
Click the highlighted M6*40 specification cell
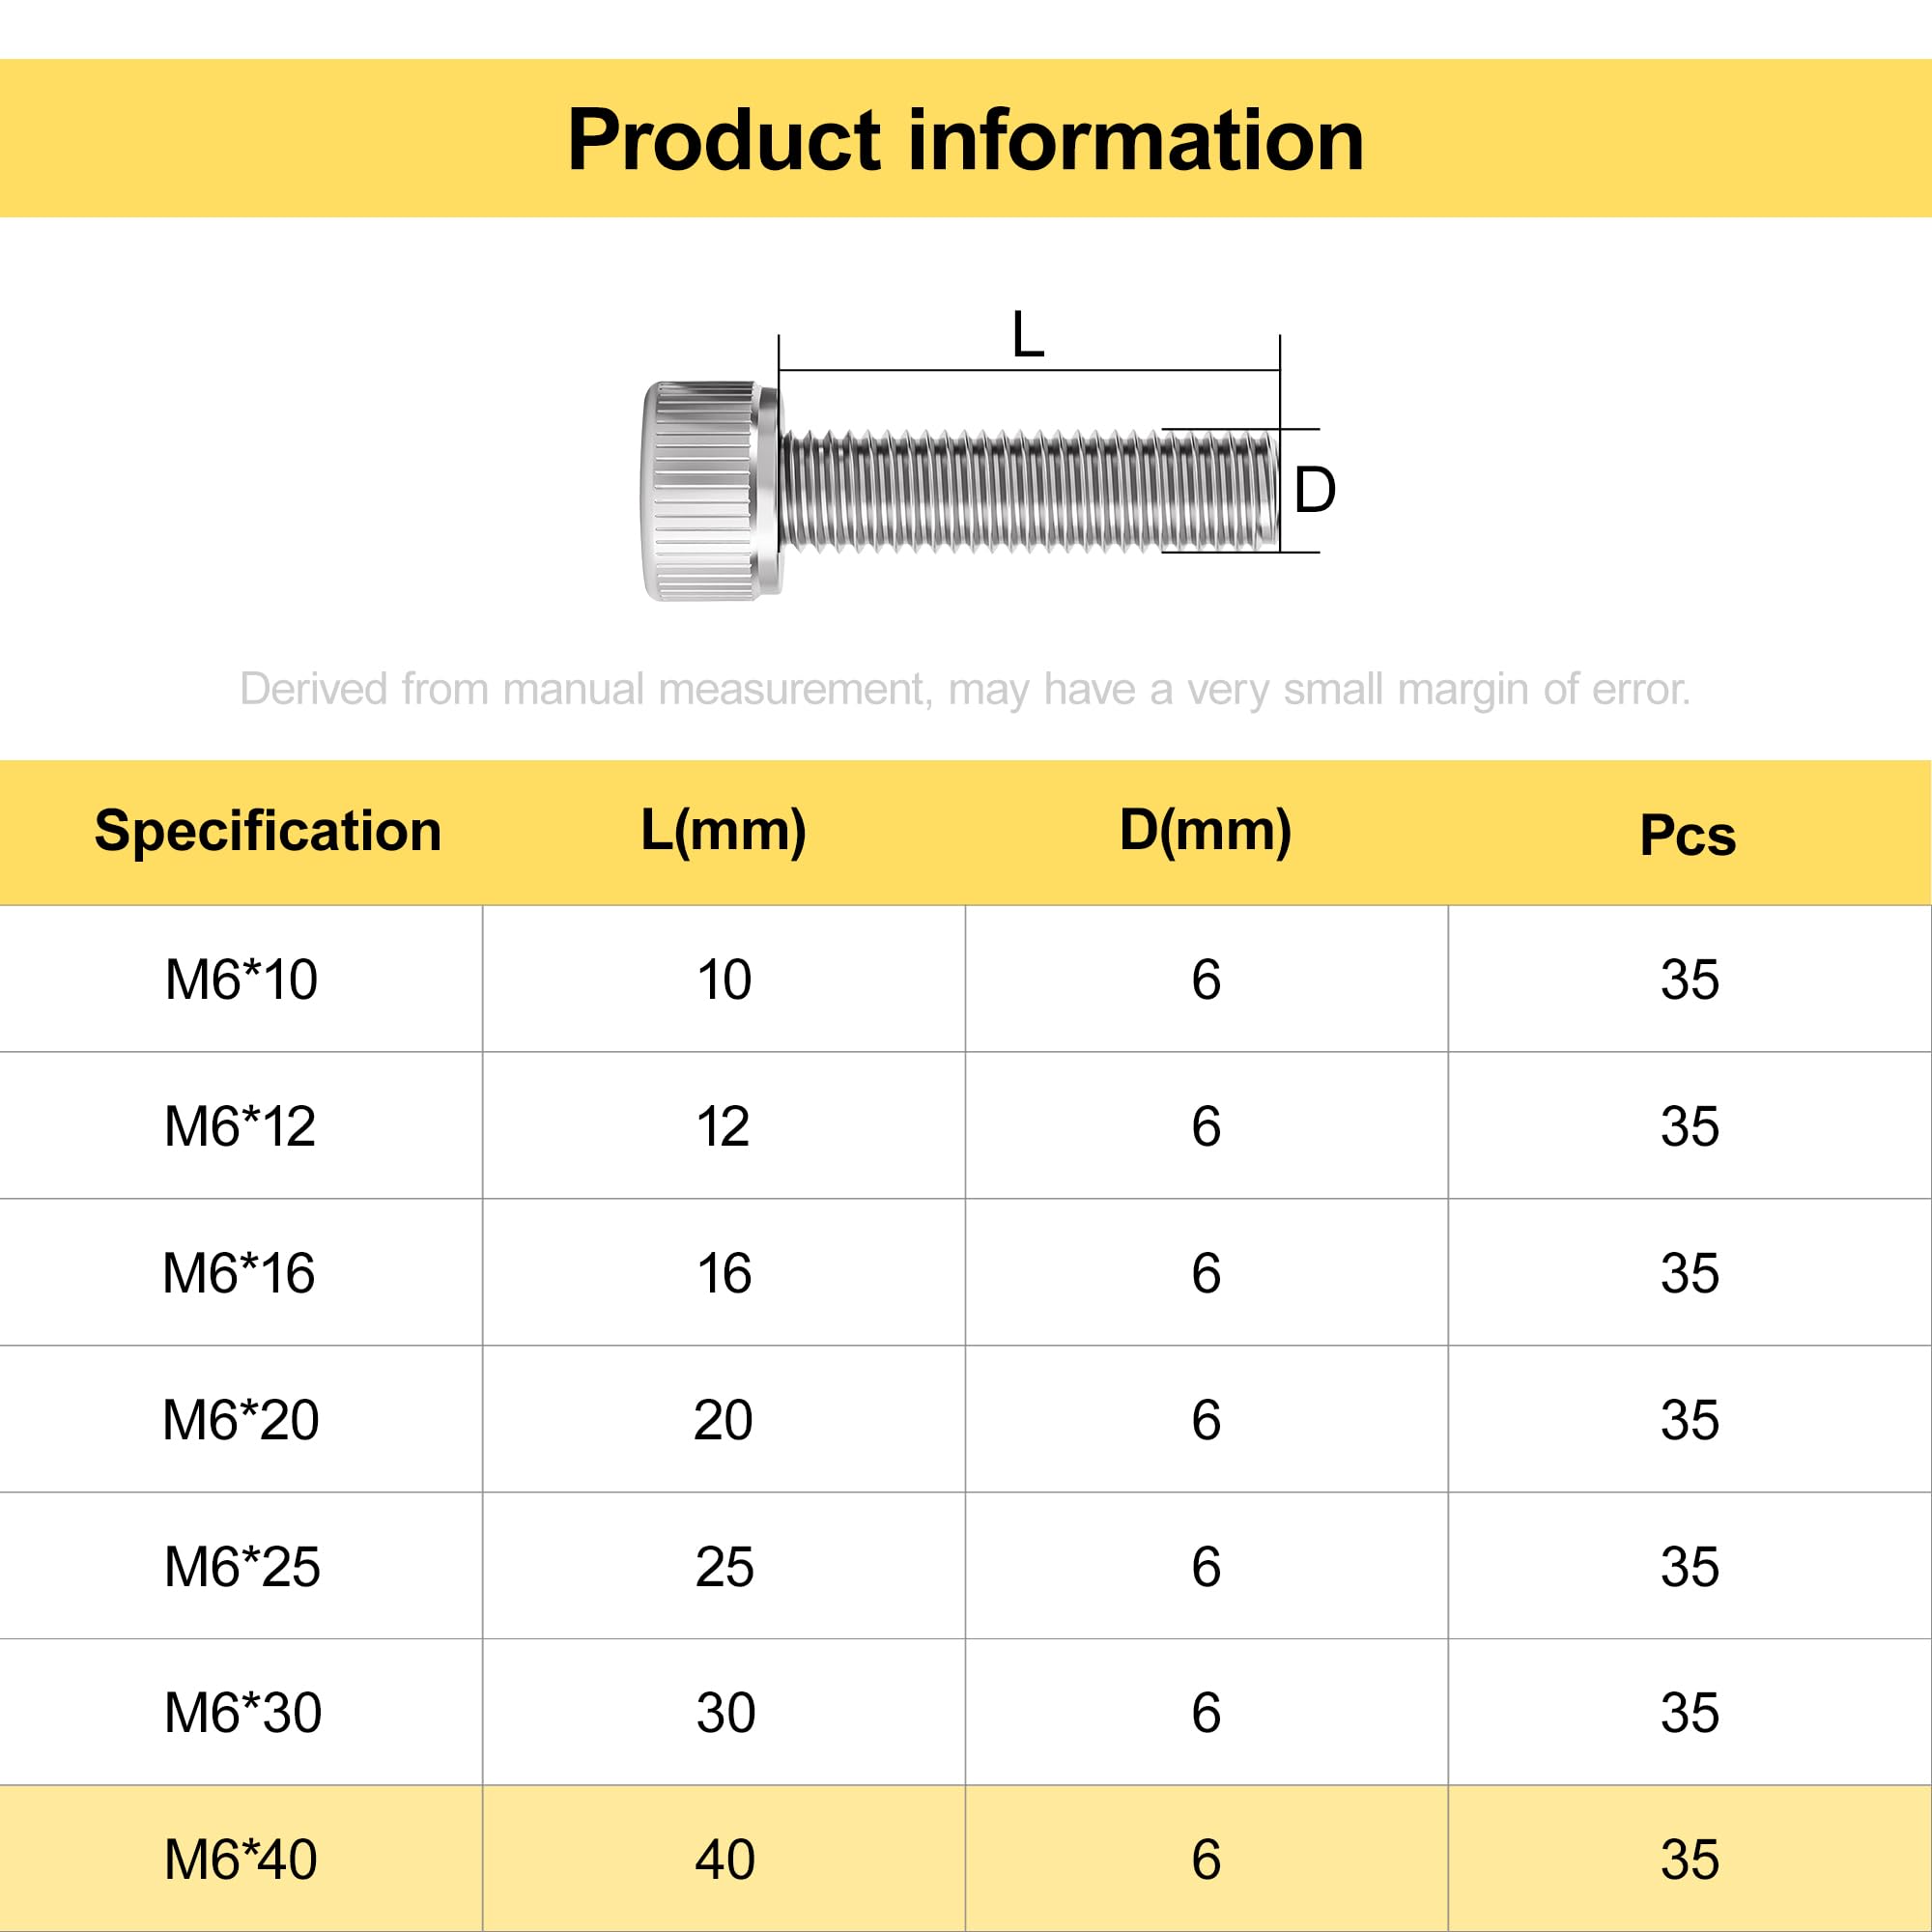click(241, 1860)
